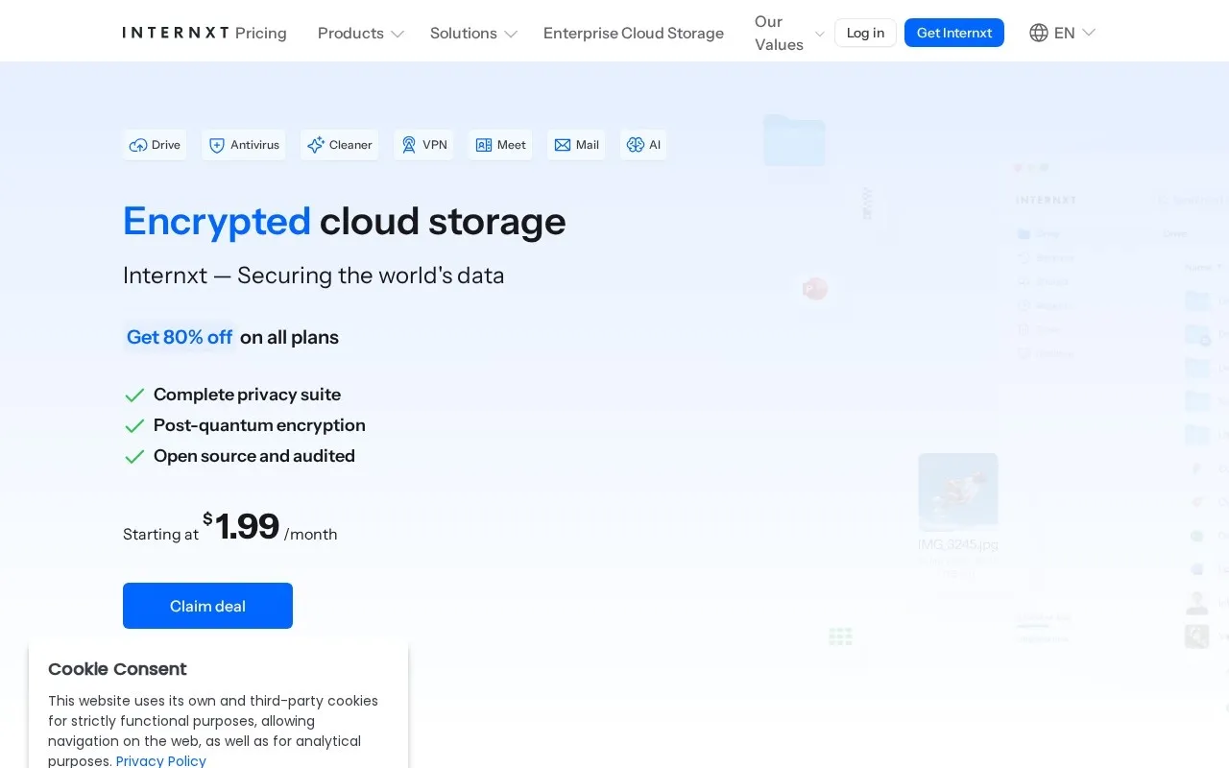
Task: Click the Open source and audited text
Action: pyautogui.click(x=254, y=456)
